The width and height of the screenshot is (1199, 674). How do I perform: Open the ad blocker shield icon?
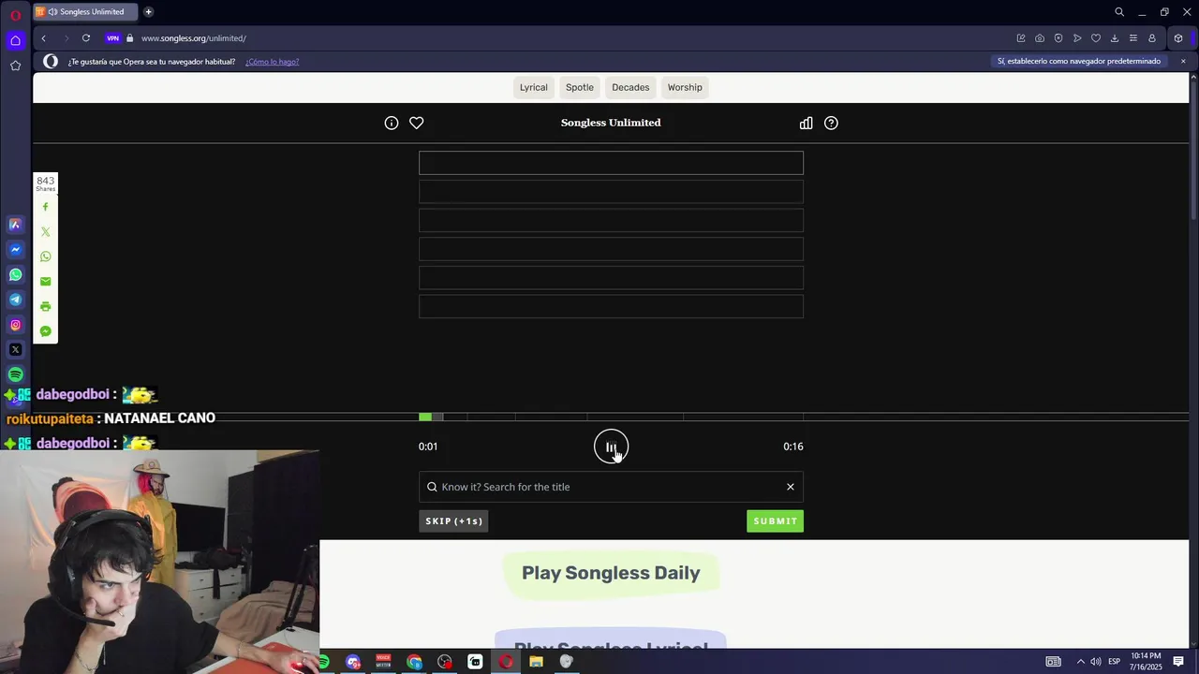pos(1058,38)
